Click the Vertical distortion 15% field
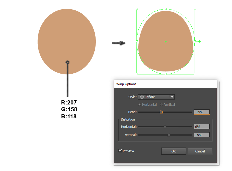Image resolution: width=232 pixels, height=171 pixels. pyautogui.click(x=202, y=135)
